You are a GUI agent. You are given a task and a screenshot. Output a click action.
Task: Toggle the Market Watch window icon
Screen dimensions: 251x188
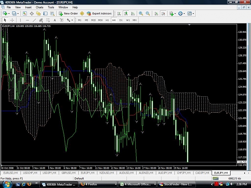24,14
